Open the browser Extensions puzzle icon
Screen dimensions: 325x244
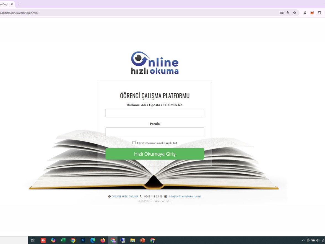(319, 13)
